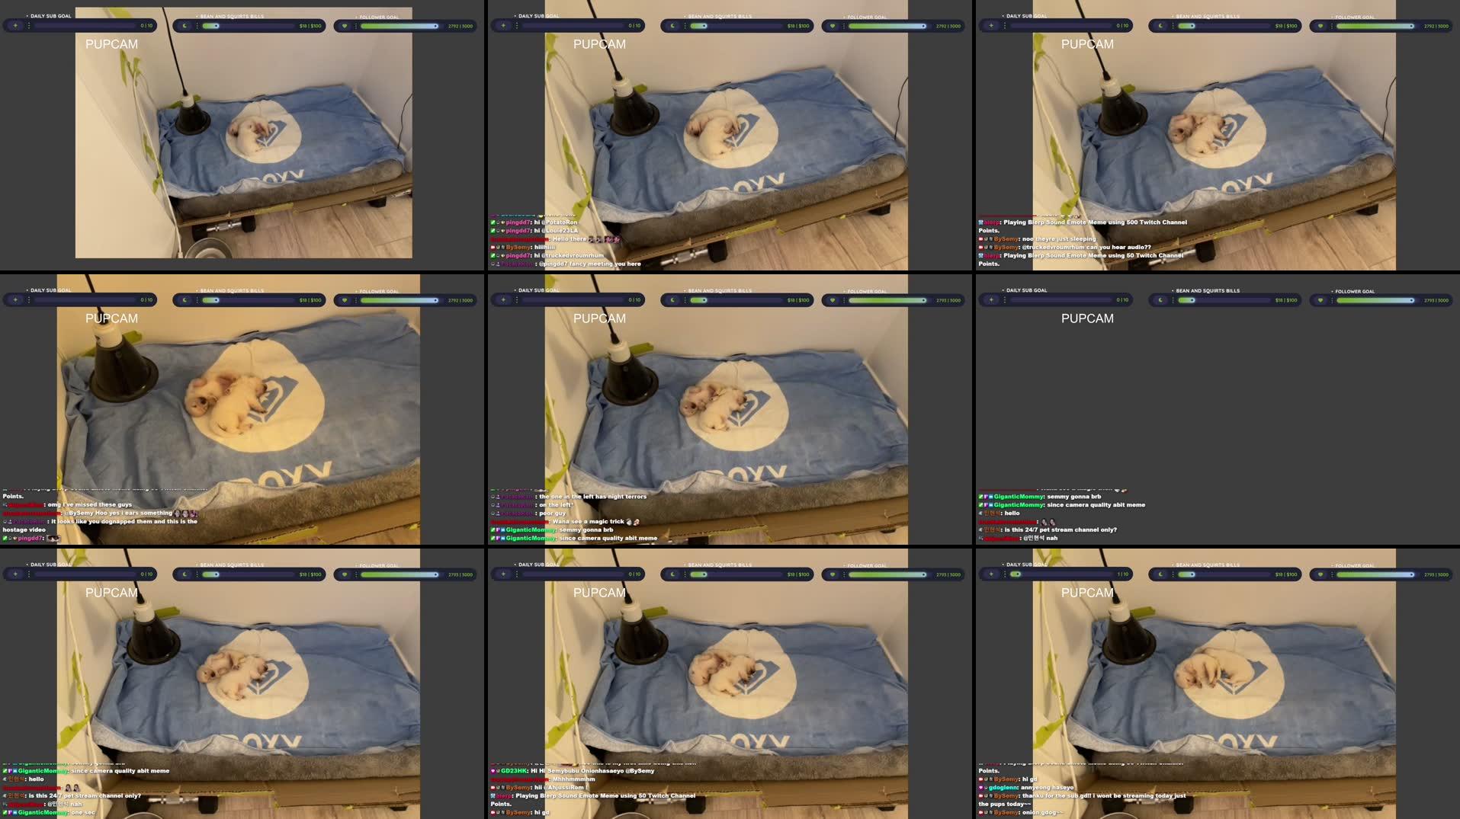Click the blerp bot icon beside the Twitch Points message
This screenshot has height=819, width=1460.
pos(980,222)
